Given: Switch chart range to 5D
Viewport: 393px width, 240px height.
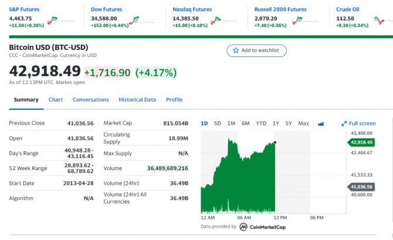Looking at the screenshot, I should 217,124.
